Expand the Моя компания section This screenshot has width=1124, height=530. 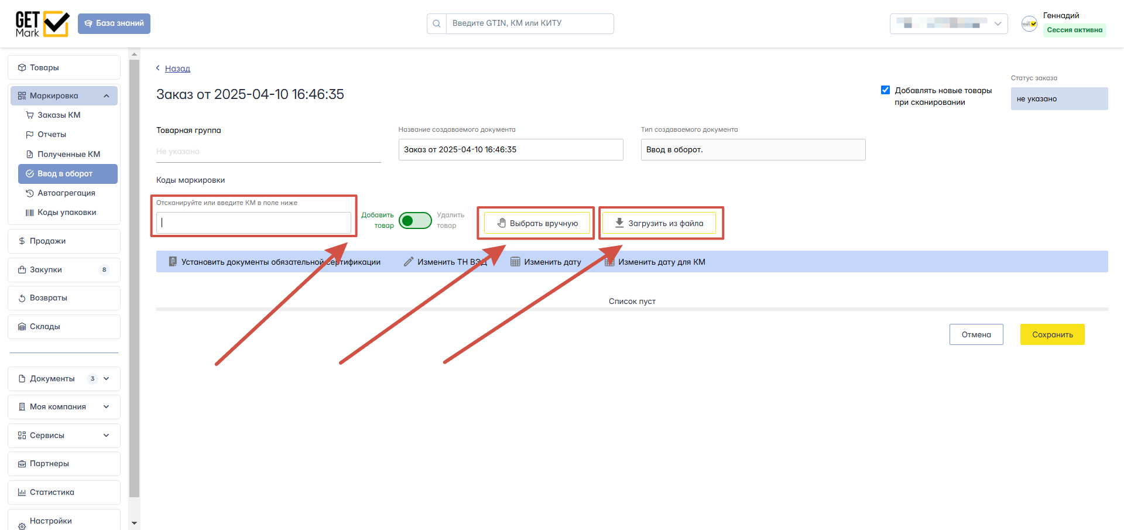(x=64, y=406)
